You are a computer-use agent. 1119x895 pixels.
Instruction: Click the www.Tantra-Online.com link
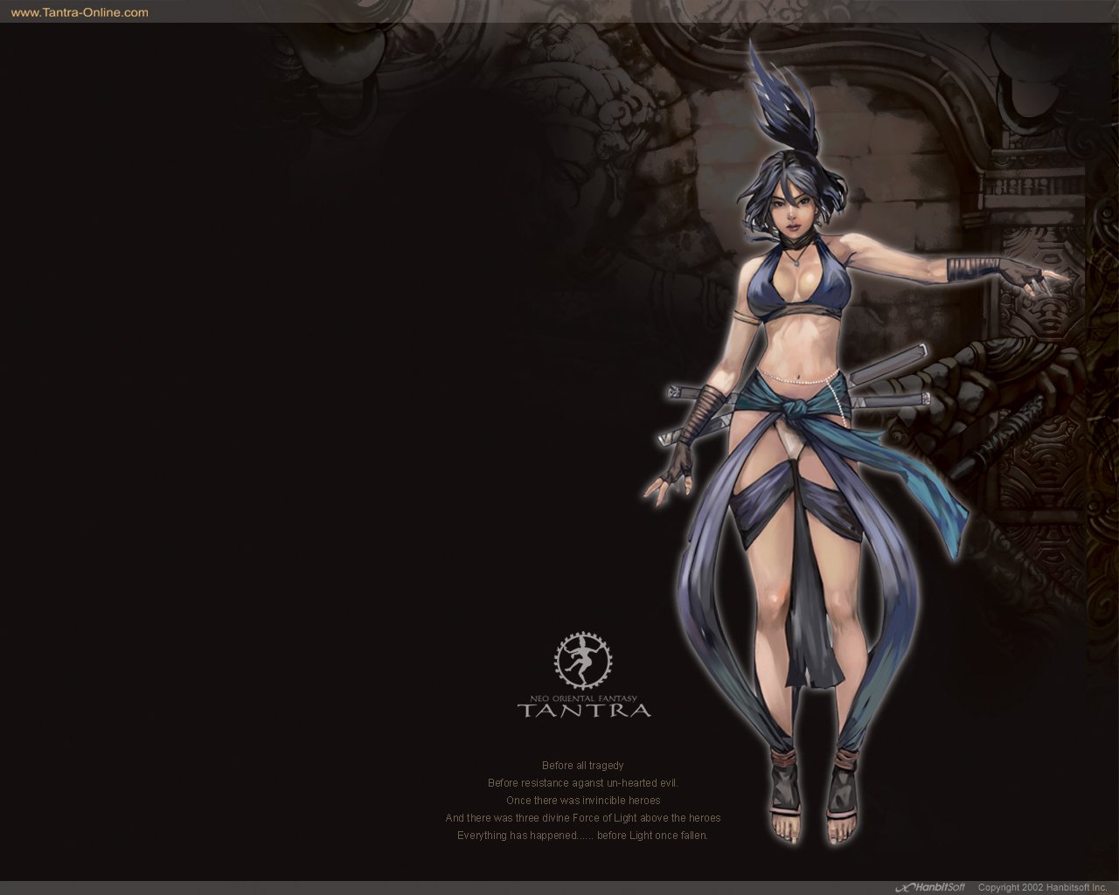(80, 12)
